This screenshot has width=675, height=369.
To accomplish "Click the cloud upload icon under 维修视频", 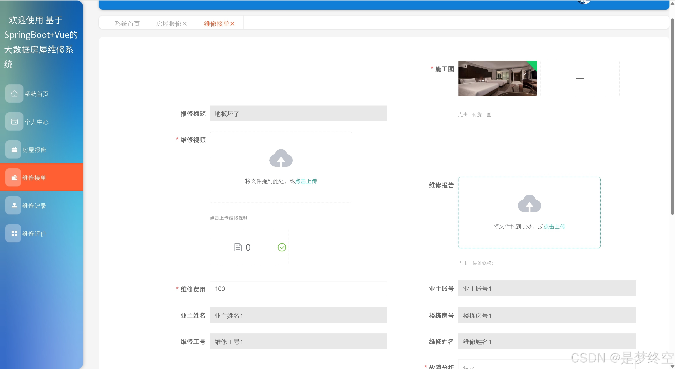I will [281, 158].
